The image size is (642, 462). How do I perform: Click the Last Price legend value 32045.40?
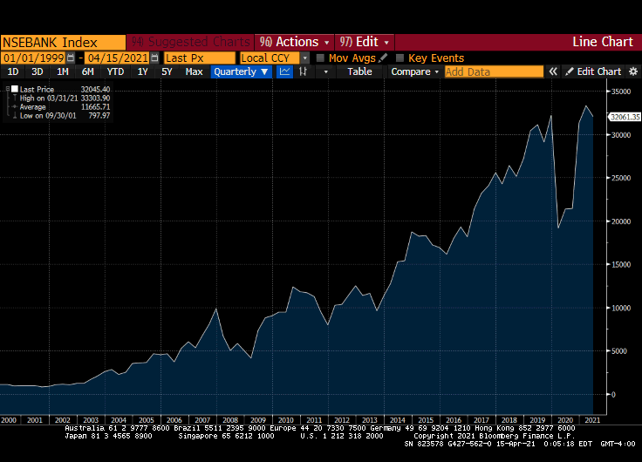[x=95, y=89]
